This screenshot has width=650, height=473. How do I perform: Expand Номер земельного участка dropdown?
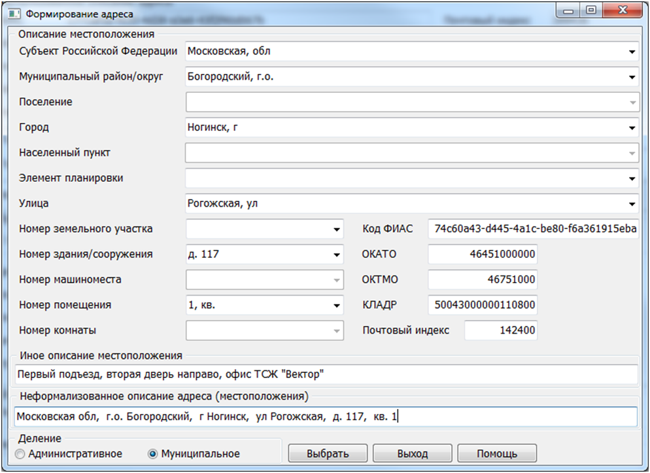(337, 230)
